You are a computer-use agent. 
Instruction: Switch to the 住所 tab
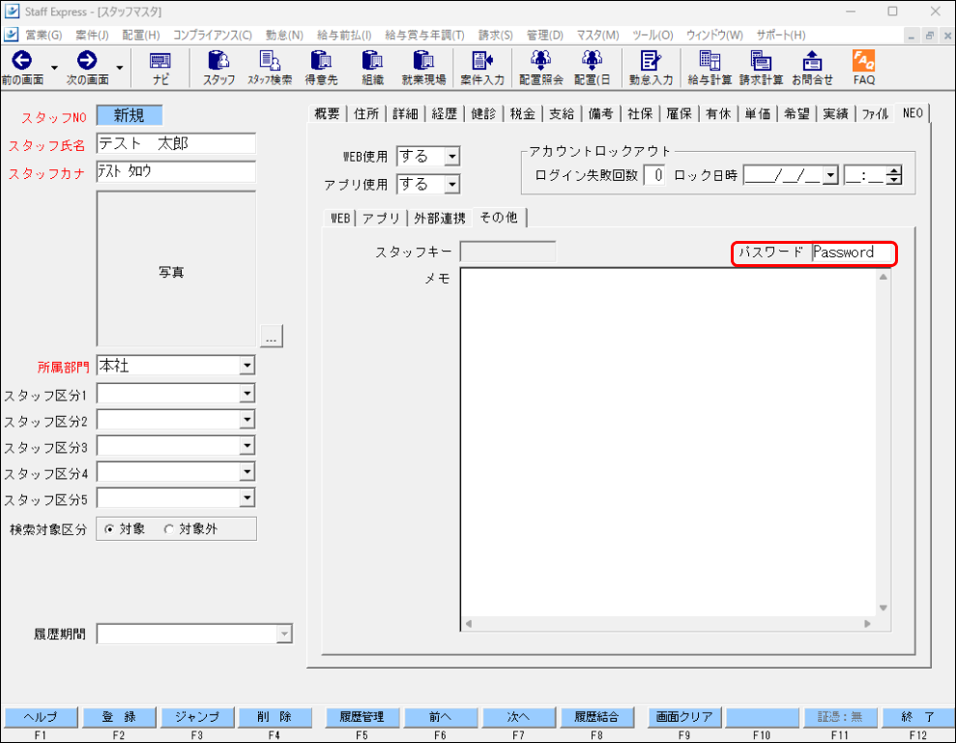(365, 113)
